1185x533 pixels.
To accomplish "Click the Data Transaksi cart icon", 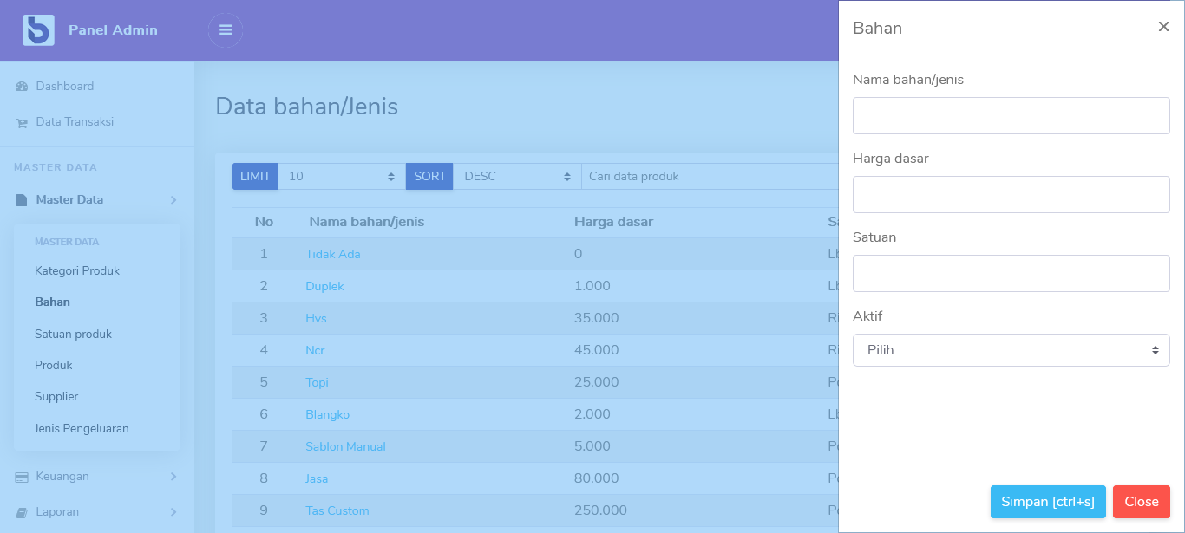I will pyautogui.click(x=22, y=122).
